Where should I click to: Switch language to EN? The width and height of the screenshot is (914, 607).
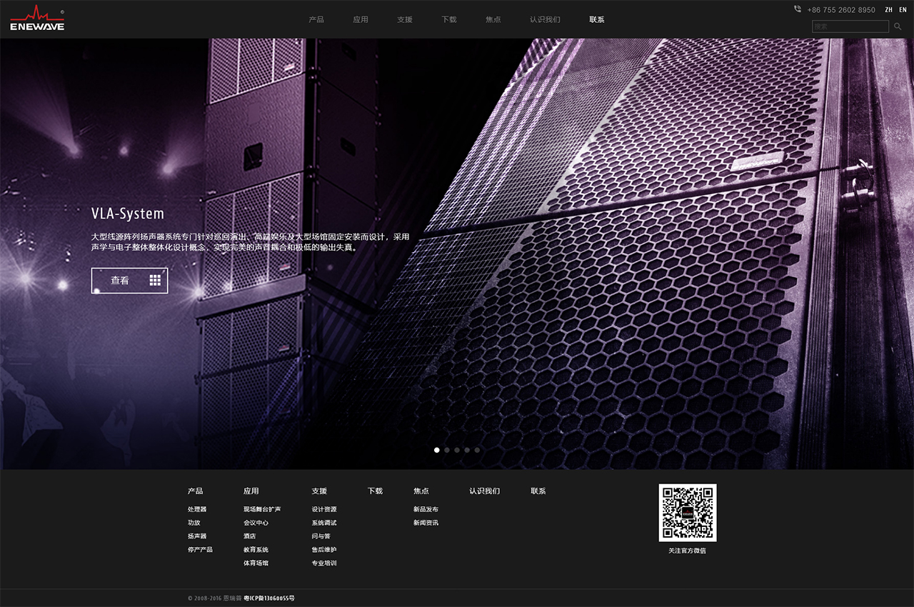pos(903,10)
